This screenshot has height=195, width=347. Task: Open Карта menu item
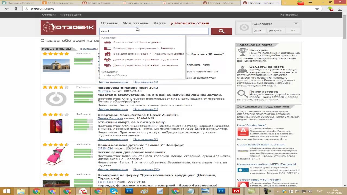point(159,23)
